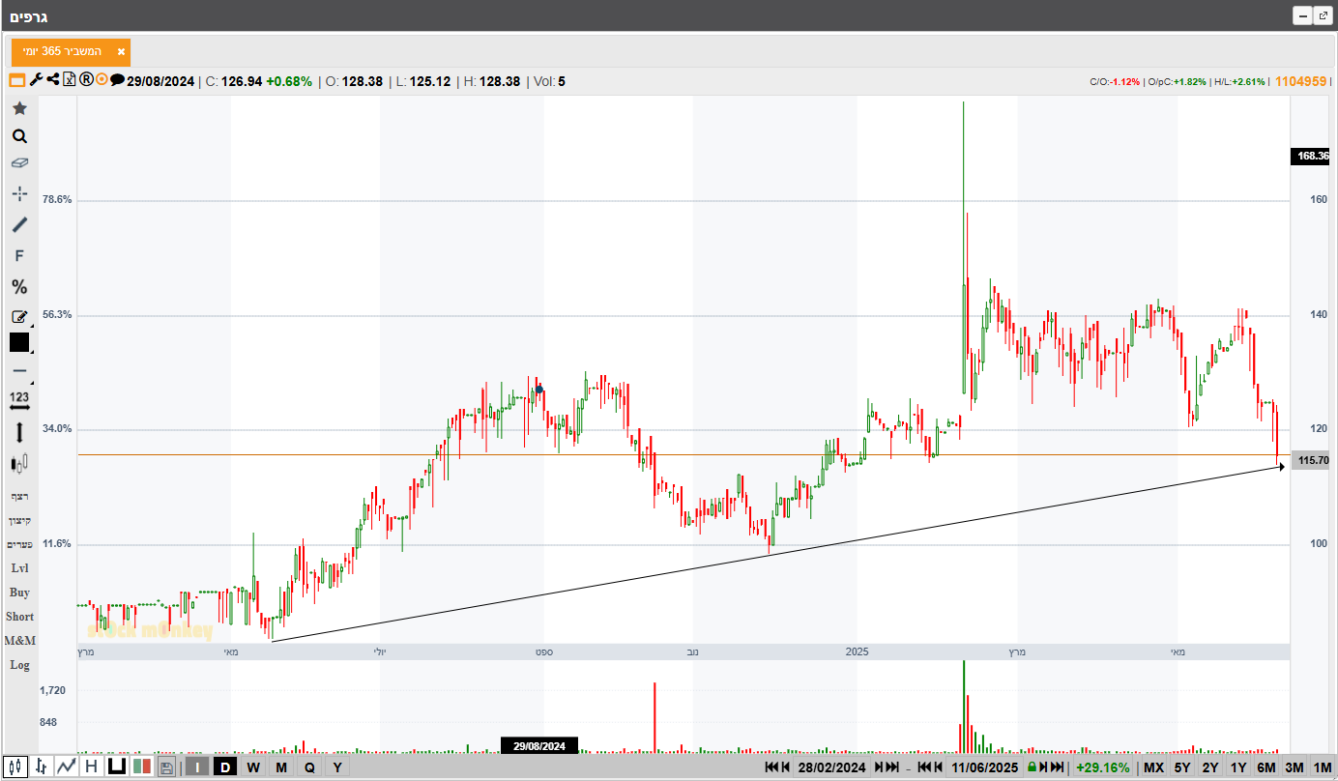The height and width of the screenshot is (781, 1338).
Task: Open the black drawing color swatch
Action: click(x=19, y=342)
